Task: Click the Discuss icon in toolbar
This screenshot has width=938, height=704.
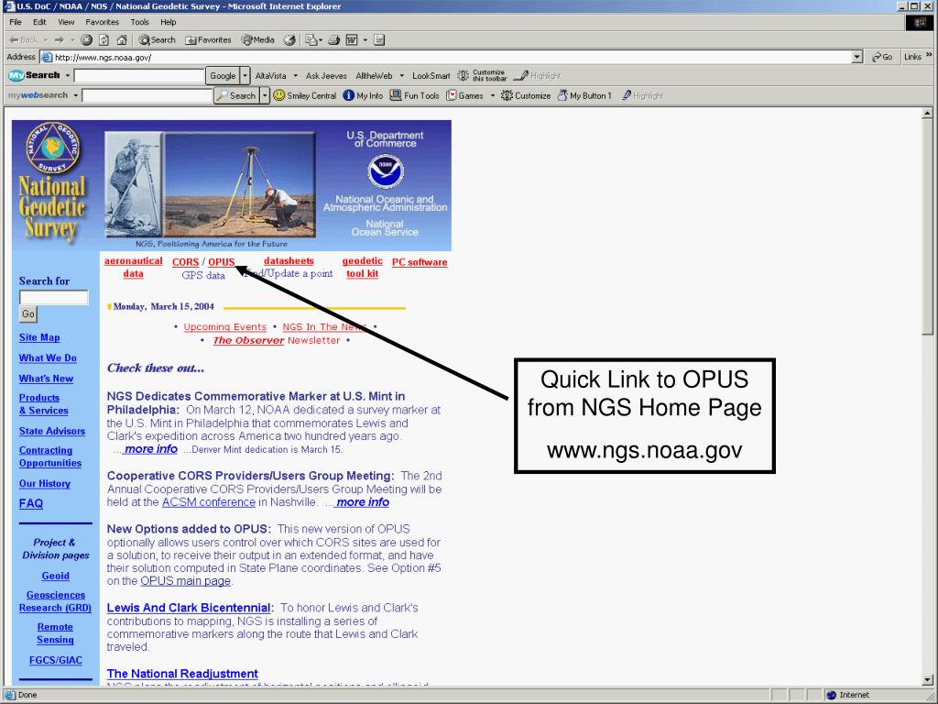Action: [x=378, y=40]
